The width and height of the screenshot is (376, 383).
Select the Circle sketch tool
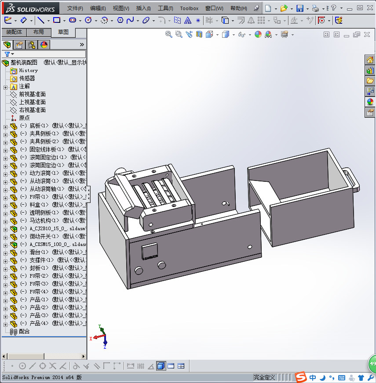(88, 20)
